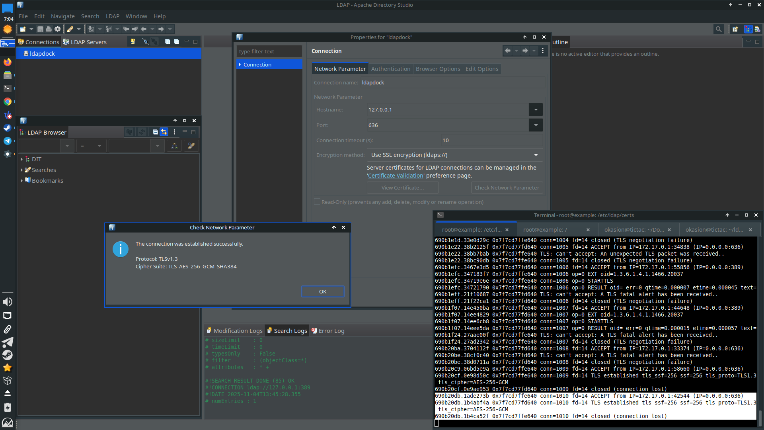This screenshot has width=764, height=430.
Task: Open the Encryption method dropdown
Action: [536, 155]
